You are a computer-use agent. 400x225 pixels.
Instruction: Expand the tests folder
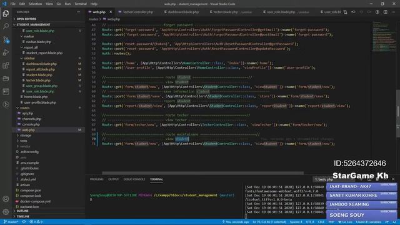coord(24,141)
